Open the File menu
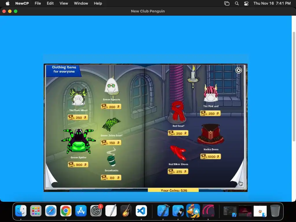 coord(38,3)
